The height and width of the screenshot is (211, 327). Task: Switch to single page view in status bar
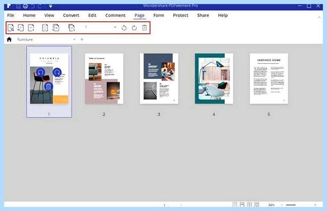pyautogui.click(x=234, y=205)
